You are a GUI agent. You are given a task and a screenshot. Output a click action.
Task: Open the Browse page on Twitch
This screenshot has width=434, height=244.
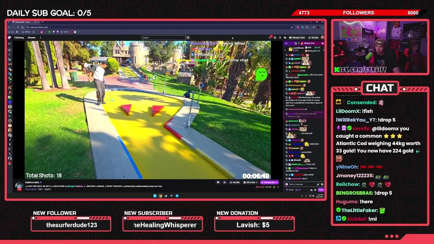tap(32, 38)
